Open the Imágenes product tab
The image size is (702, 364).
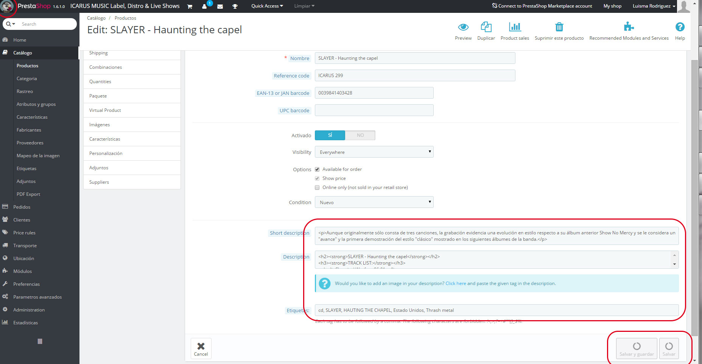132,125
